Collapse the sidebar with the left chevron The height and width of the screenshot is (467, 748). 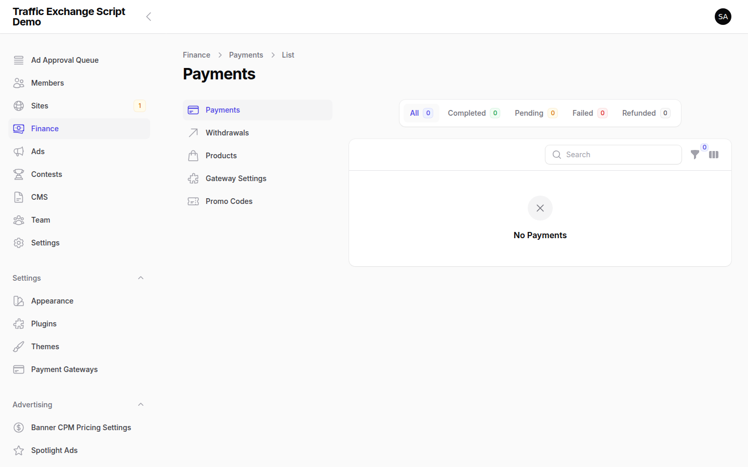coord(149,16)
